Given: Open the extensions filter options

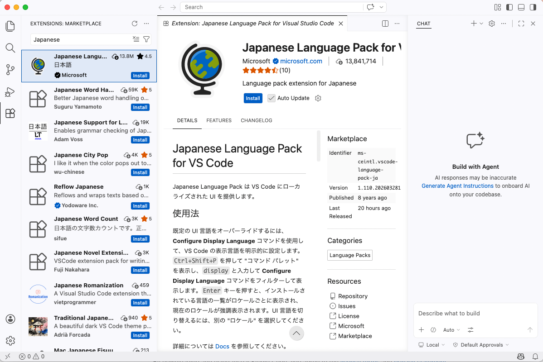Looking at the screenshot, I should click(x=146, y=39).
